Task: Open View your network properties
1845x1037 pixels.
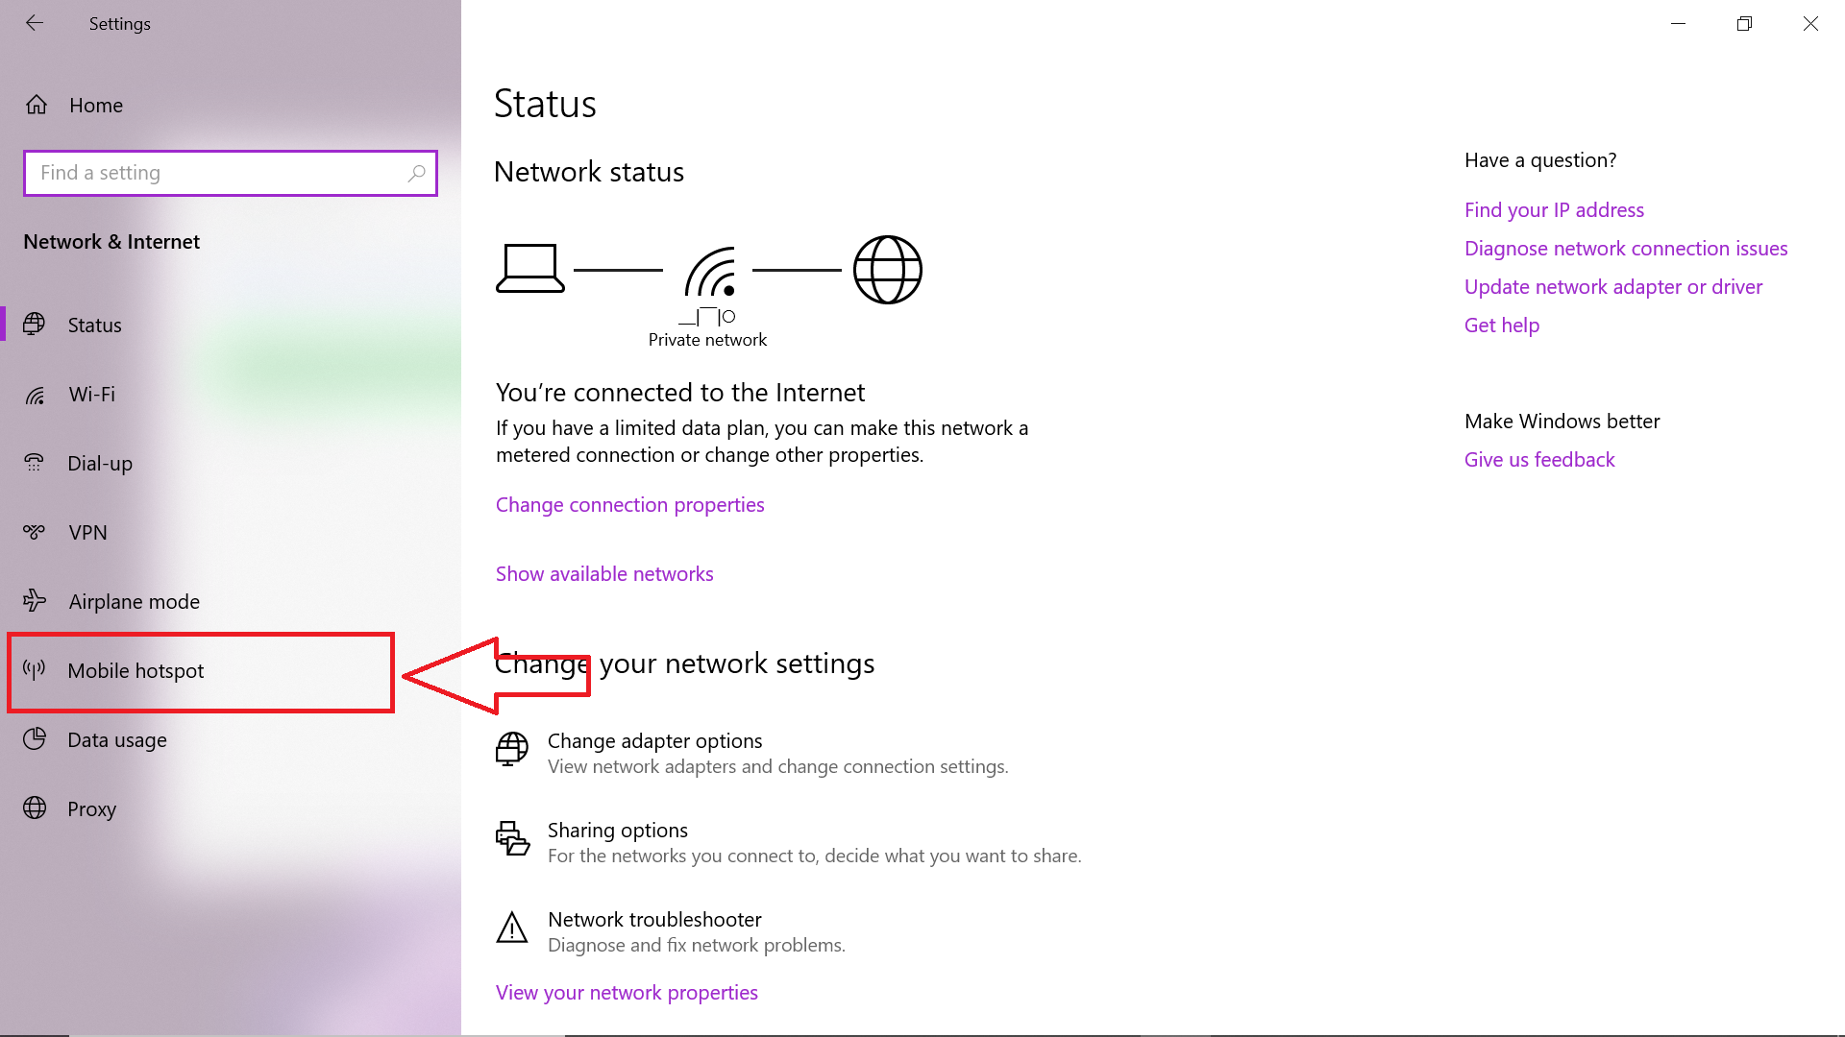Action: point(627,993)
